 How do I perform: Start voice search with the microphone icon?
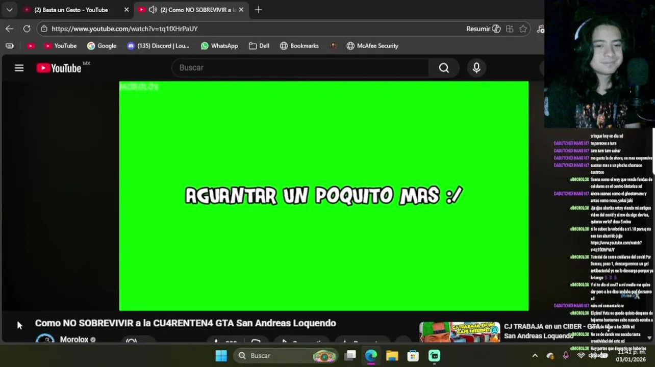tap(476, 68)
